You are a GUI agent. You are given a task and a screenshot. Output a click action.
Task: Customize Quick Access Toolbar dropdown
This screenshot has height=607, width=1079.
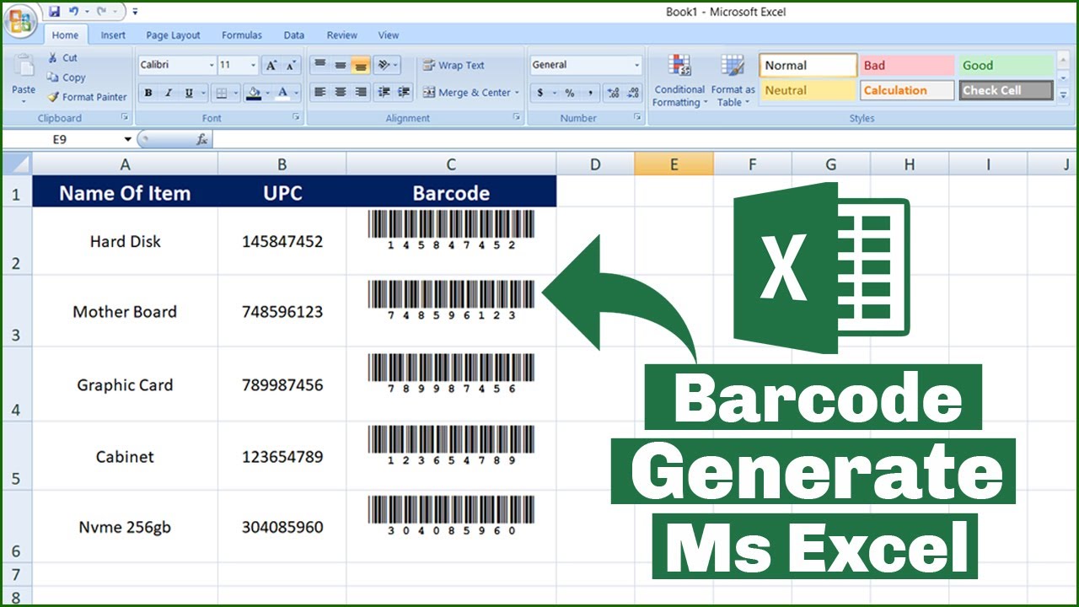136,12
